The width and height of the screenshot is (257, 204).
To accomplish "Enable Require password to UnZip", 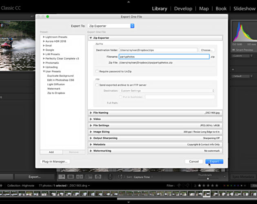I will pyautogui.click(x=97, y=71).
